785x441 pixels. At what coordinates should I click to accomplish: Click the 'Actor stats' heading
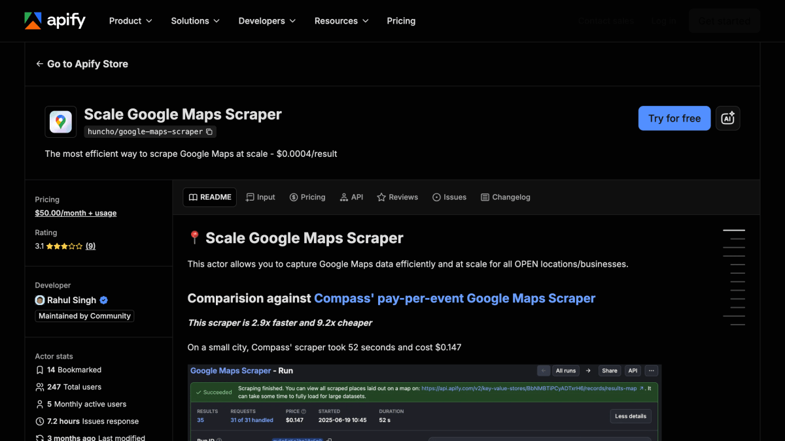click(54, 357)
